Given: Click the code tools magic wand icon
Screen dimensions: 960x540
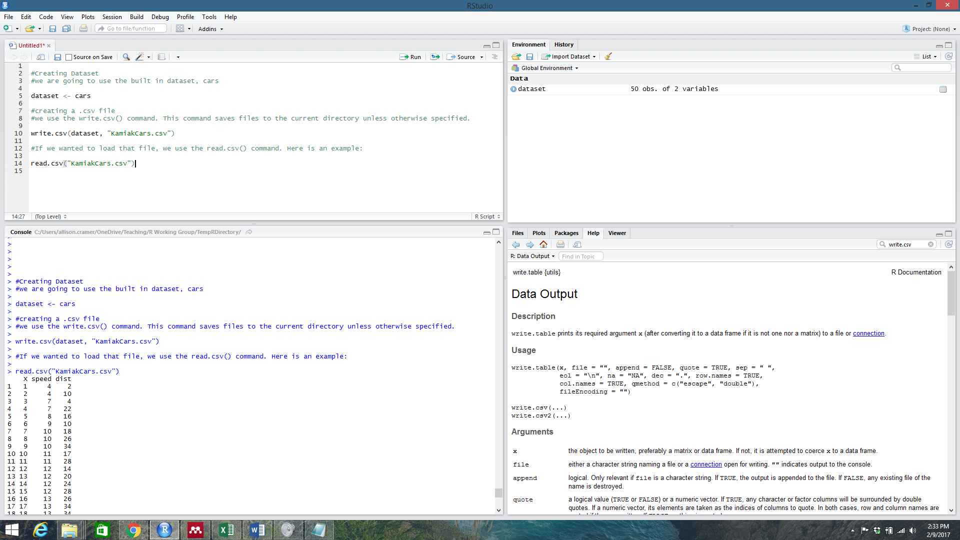Looking at the screenshot, I should tap(140, 57).
